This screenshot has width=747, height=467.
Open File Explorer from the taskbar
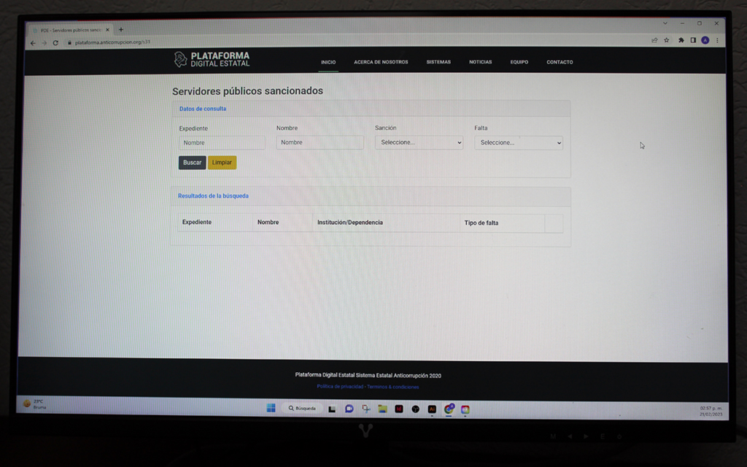(x=382, y=409)
